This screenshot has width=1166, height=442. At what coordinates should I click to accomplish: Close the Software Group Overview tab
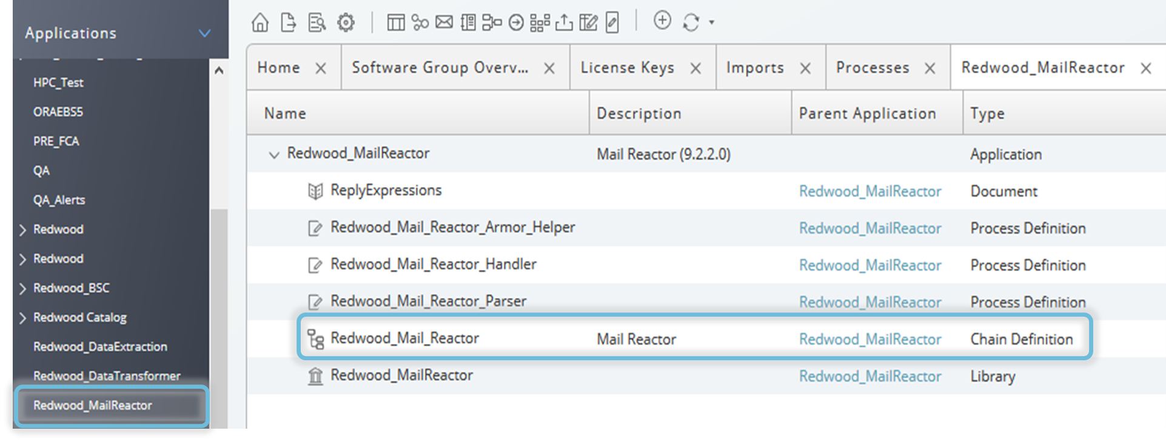pyautogui.click(x=549, y=68)
